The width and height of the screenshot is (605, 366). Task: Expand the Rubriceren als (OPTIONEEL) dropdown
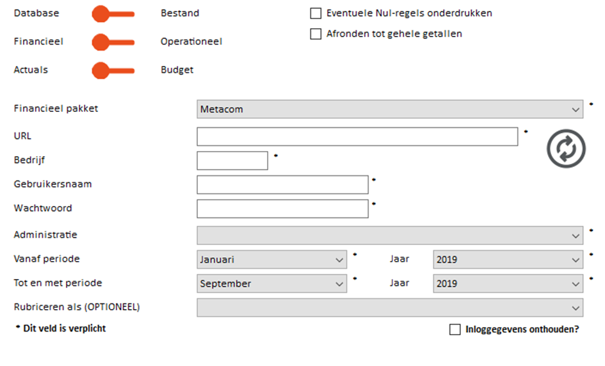pos(390,307)
